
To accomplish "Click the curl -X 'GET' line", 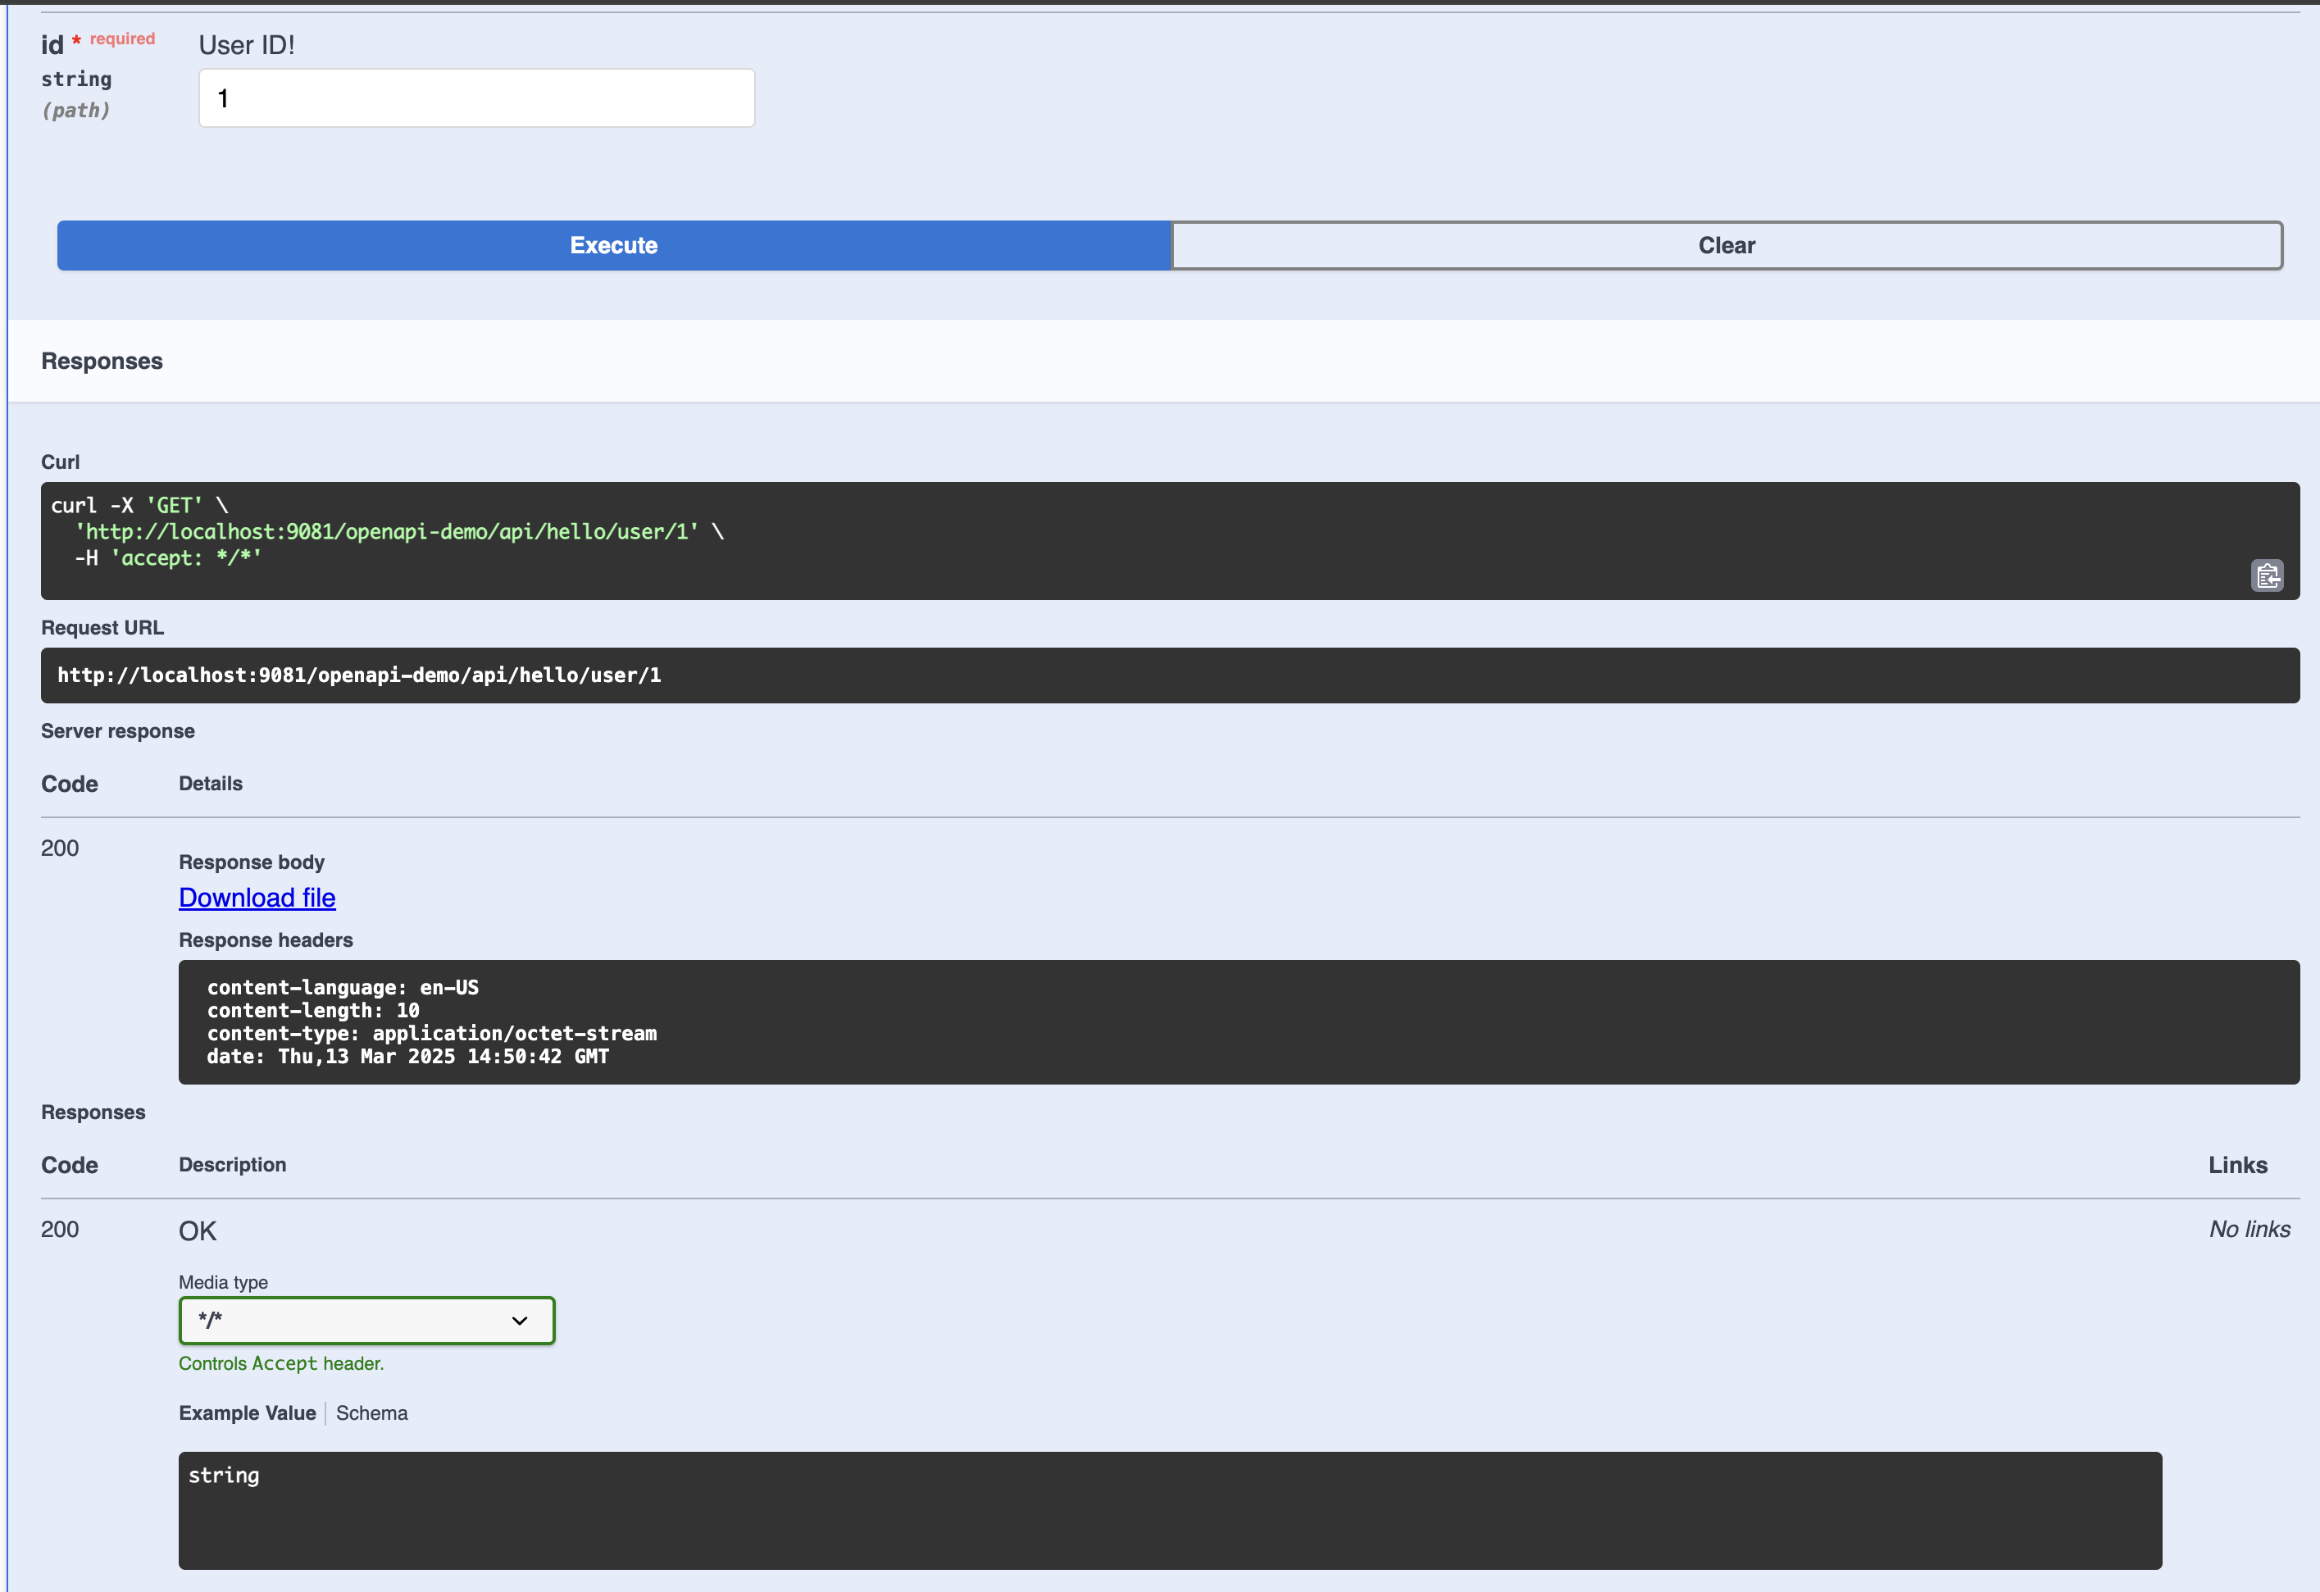I will pyautogui.click(x=139, y=506).
